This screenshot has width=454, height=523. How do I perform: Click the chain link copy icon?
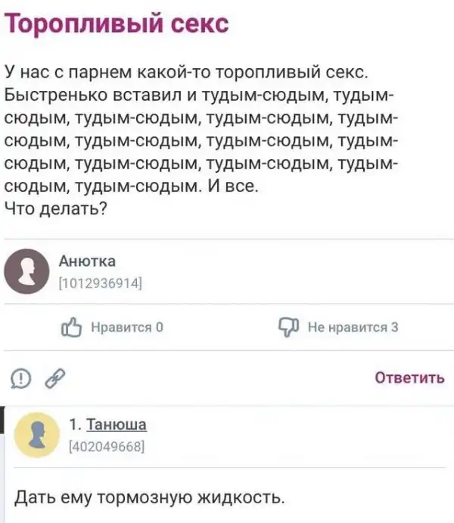click(x=53, y=376)
